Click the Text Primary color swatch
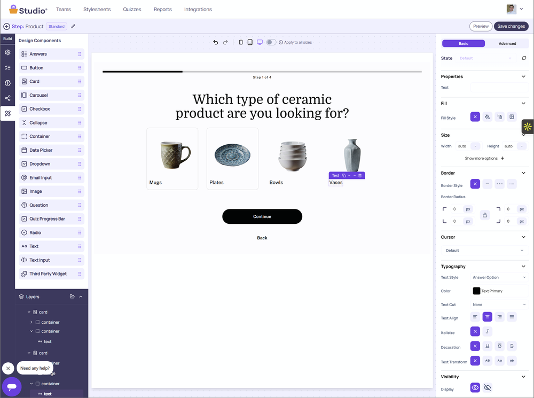This screenshot has height=398, width=534. [476, 291]
